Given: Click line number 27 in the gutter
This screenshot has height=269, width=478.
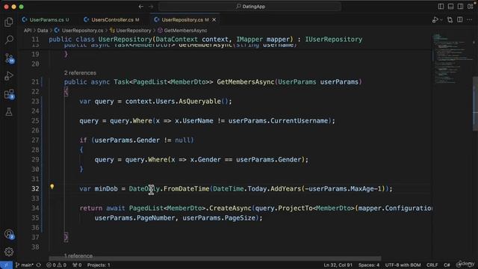Looking at the screenshot, I should pos(35,140).
